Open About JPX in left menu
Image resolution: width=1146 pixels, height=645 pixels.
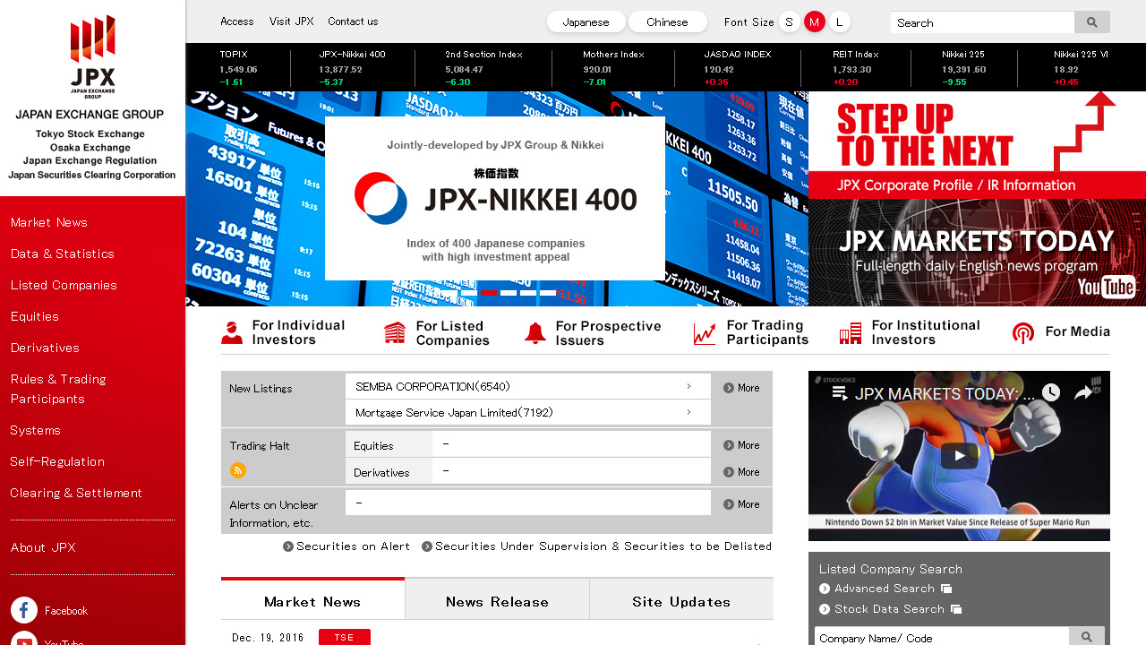(x=43, y=547)
